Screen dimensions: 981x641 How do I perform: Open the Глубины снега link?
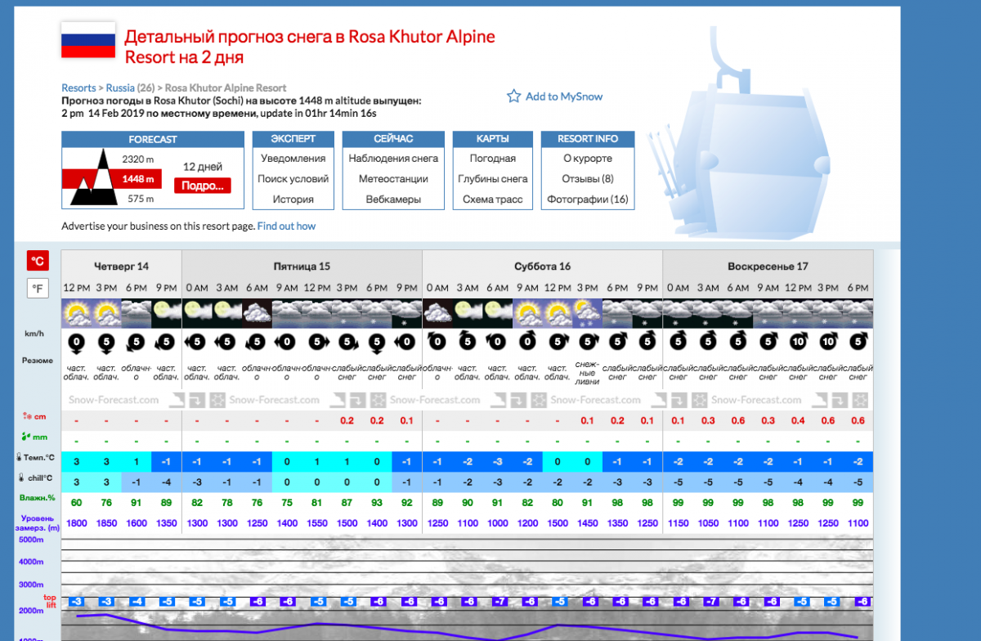pos(493,179)
